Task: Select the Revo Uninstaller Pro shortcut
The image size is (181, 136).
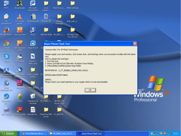Action: [x=6, y=86]
